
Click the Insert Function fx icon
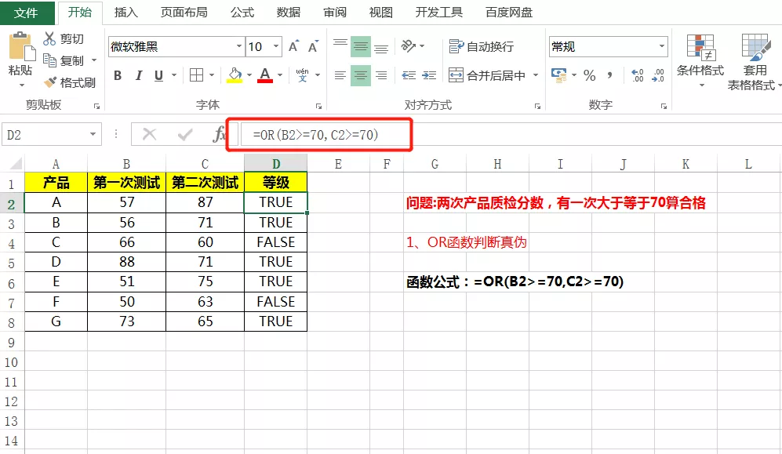[219, 134]
